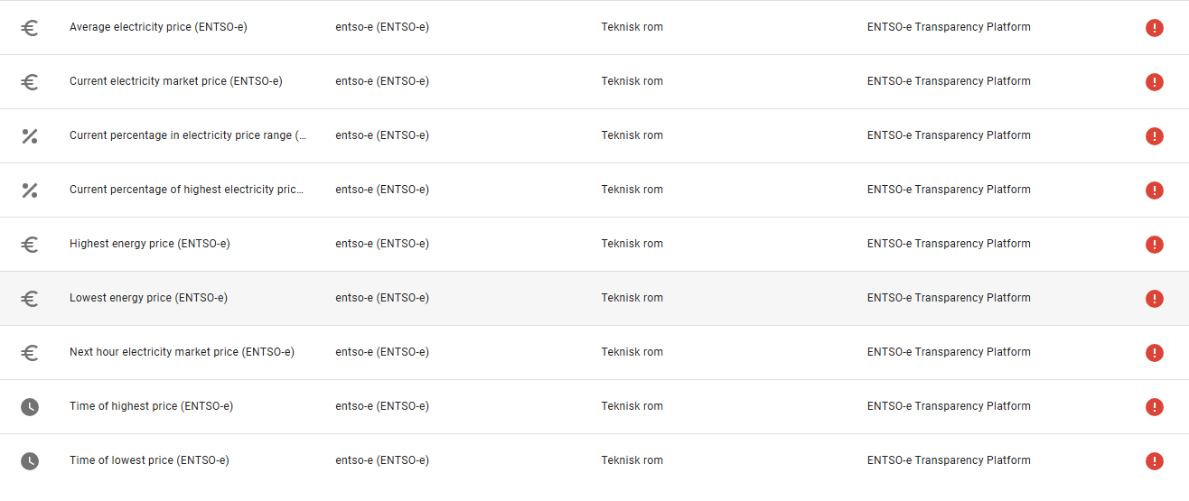Click red alert icon on Time of lowest price row
Image resolution: width=1189 pixels, height=501 pixels.
tap(1154, 461)
